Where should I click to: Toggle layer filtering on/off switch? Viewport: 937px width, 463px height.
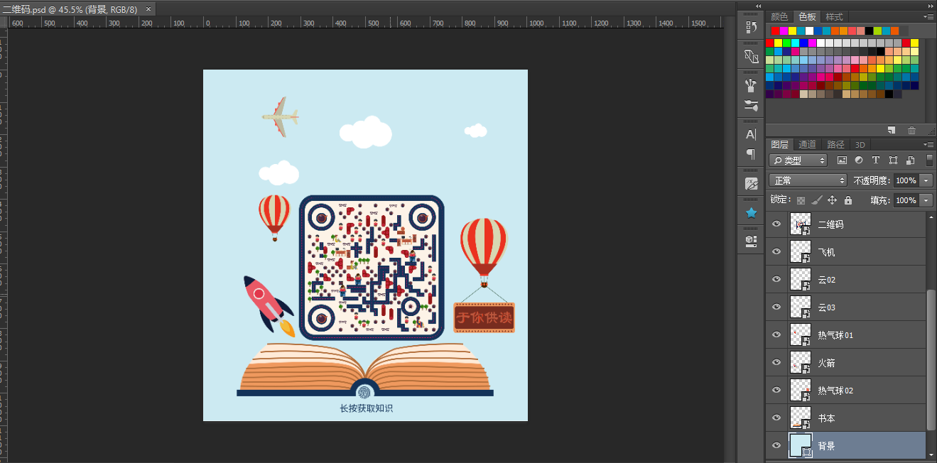coord(929,160)
